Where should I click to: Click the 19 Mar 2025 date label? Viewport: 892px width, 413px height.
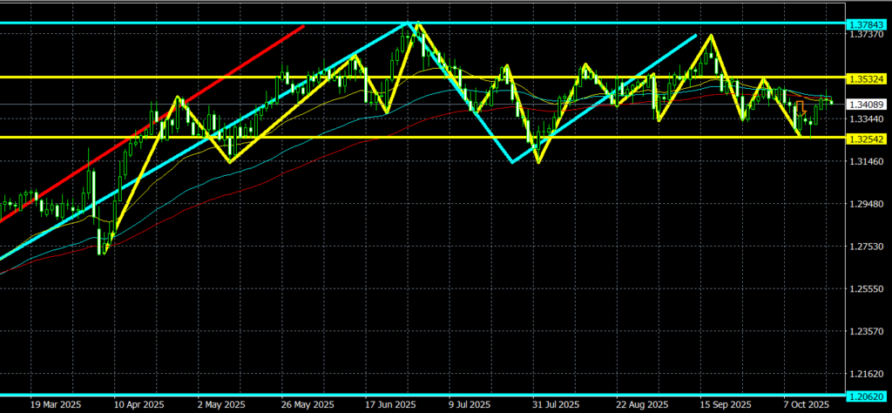tap(54, 405)
